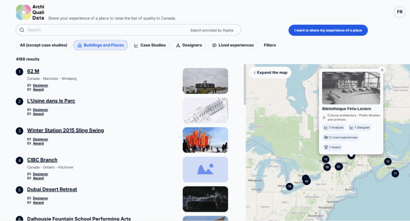Open the Designers tab
Image resolution: width=410 pixels, height=221 pixels.
tap(189, 45)
